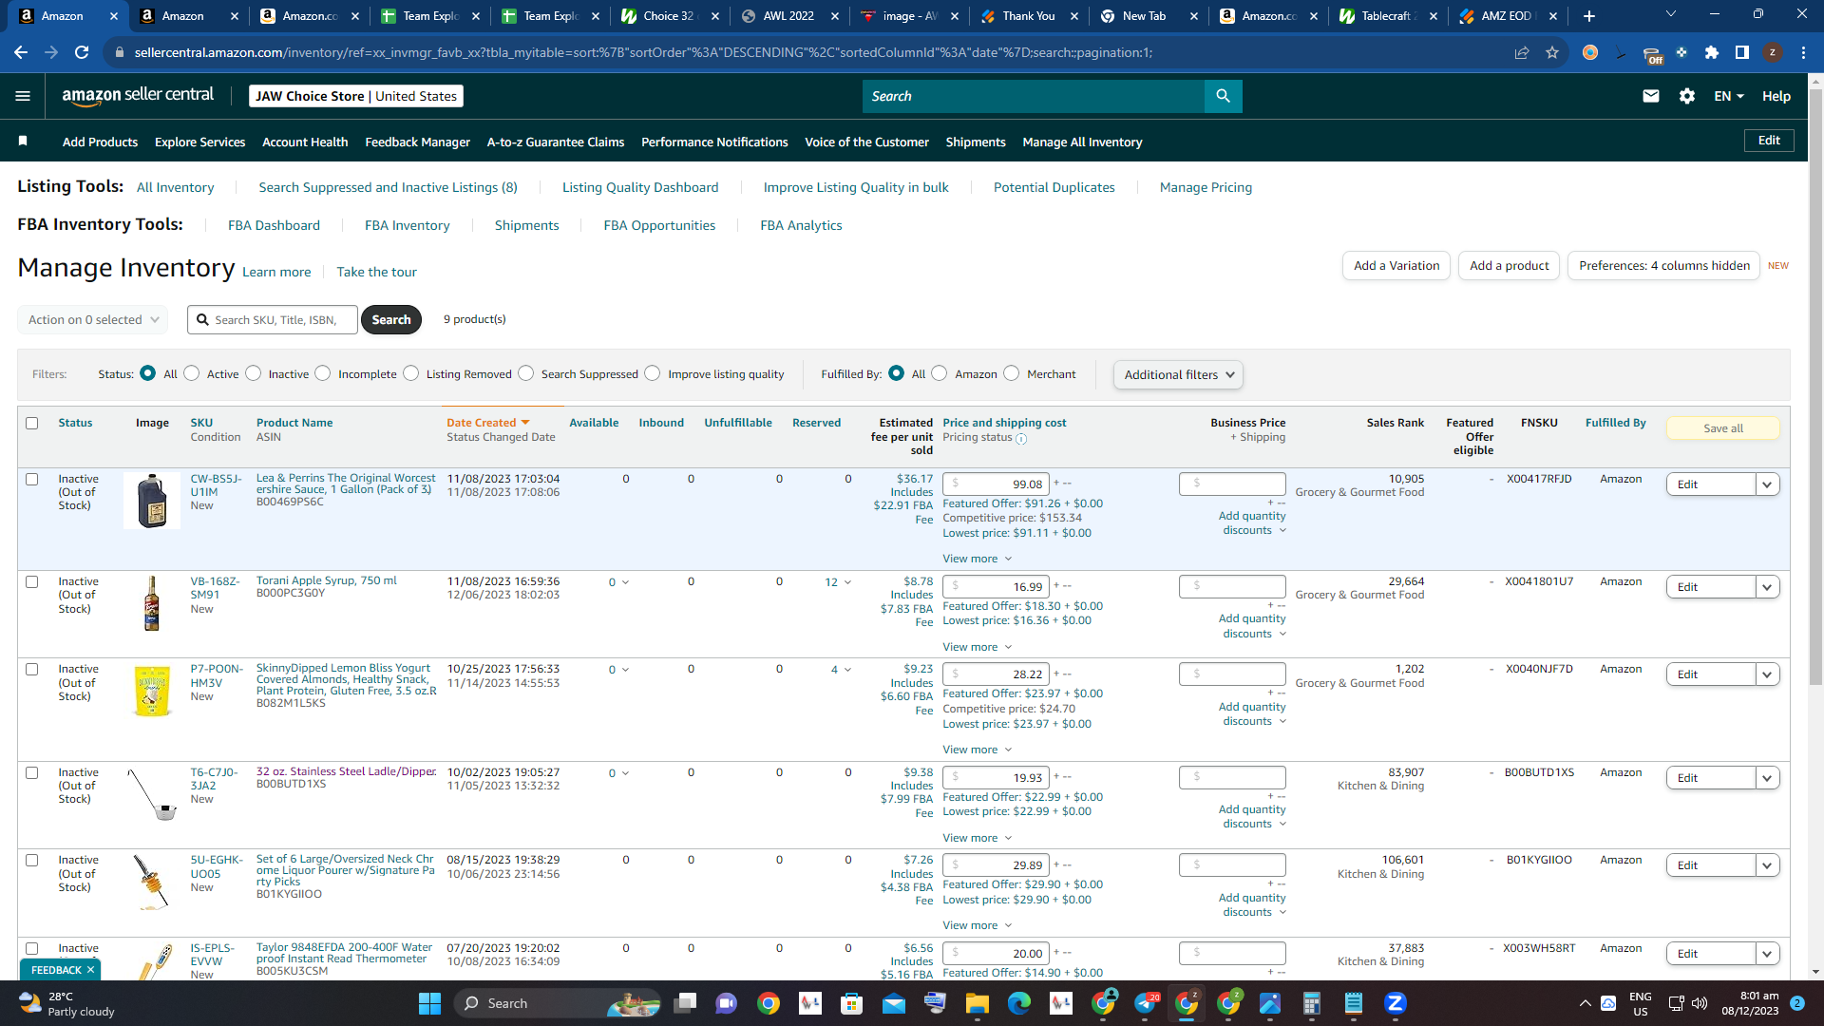Screen dimensions: 1824x1026
Task: Select the SkinnyDipped Almonds row checkbox
Action: (32, 670)
